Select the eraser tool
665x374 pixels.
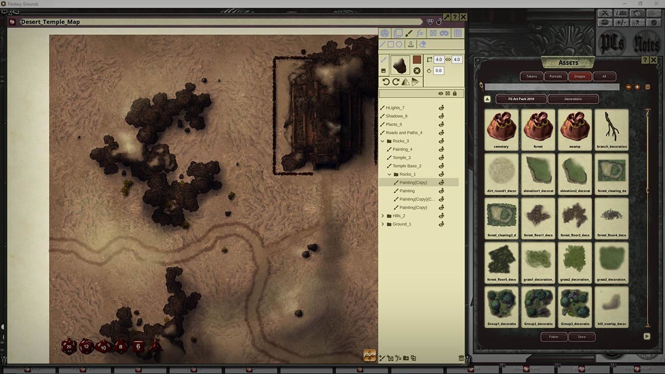point(422,44)
